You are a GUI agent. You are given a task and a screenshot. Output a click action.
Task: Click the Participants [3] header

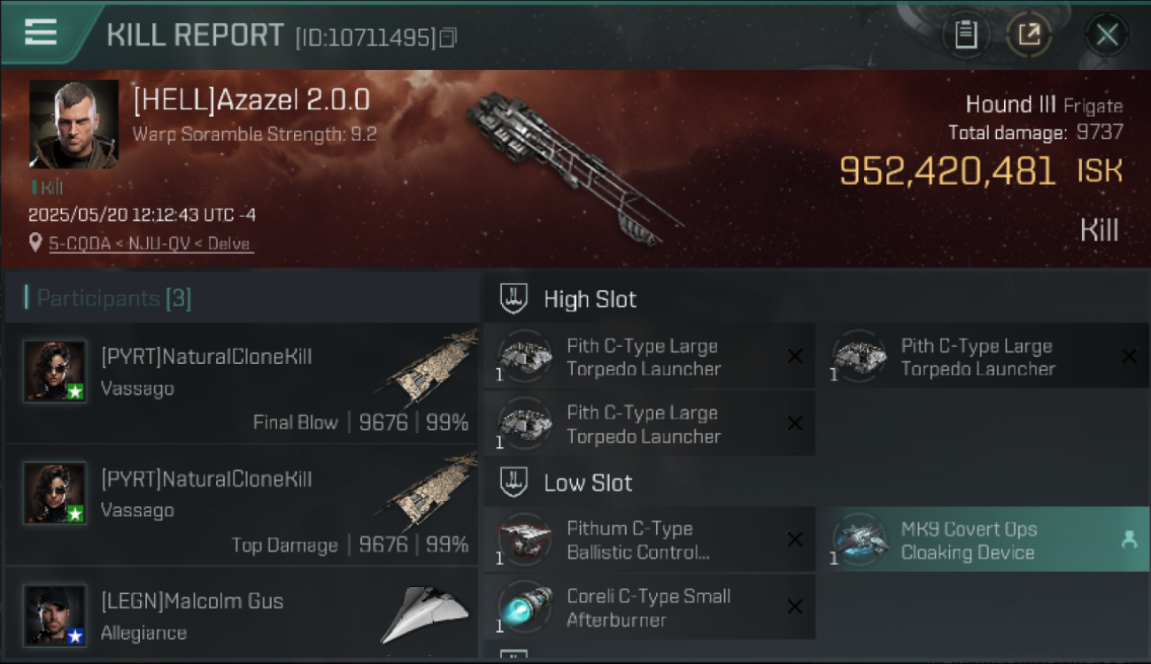pyautogui.click(x=113, y=298)
